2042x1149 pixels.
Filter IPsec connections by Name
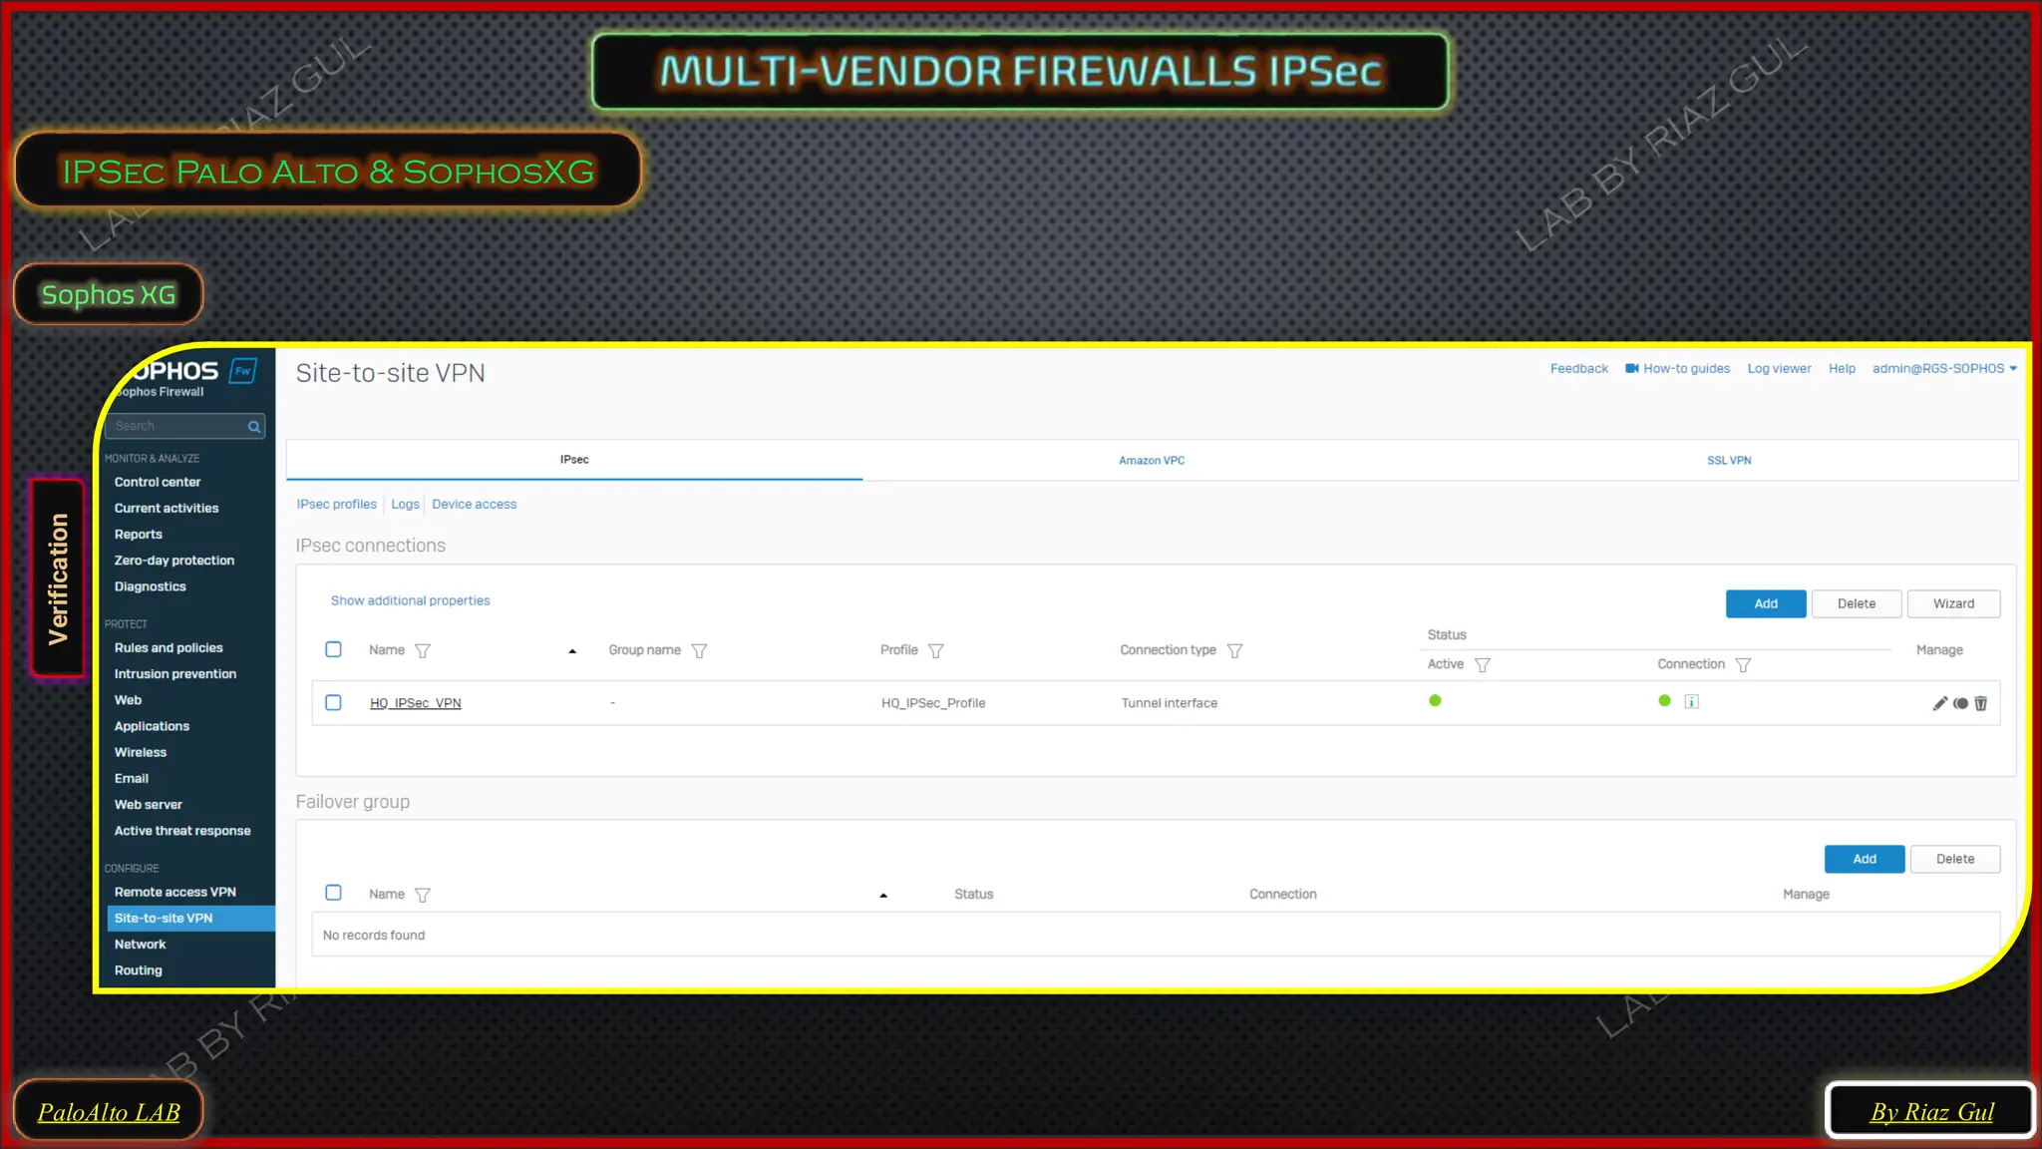pos(423,650)
